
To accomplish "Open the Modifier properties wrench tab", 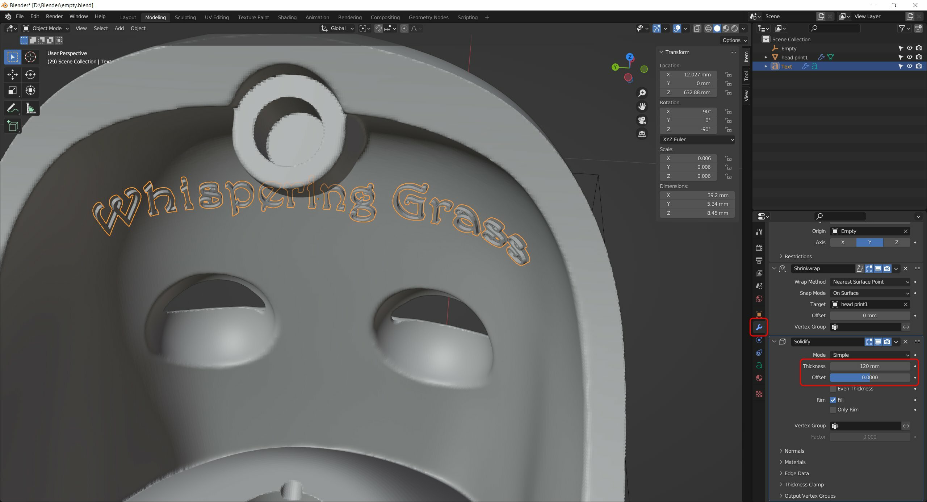I will [x=759, y=327].
